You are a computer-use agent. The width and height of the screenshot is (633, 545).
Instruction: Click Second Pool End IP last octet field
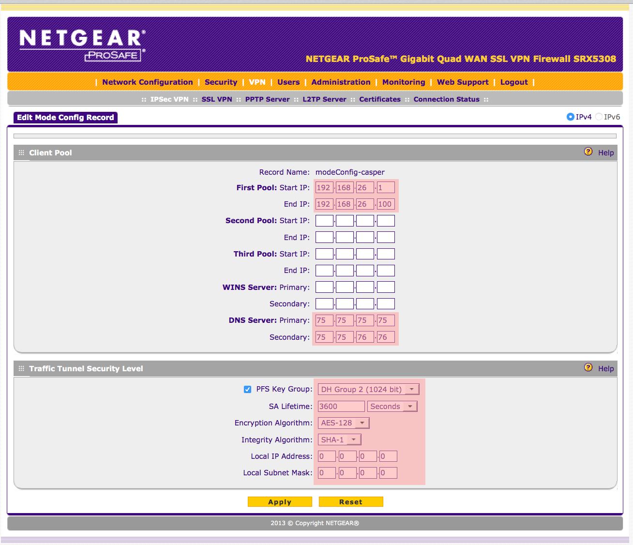coord(386,237)
